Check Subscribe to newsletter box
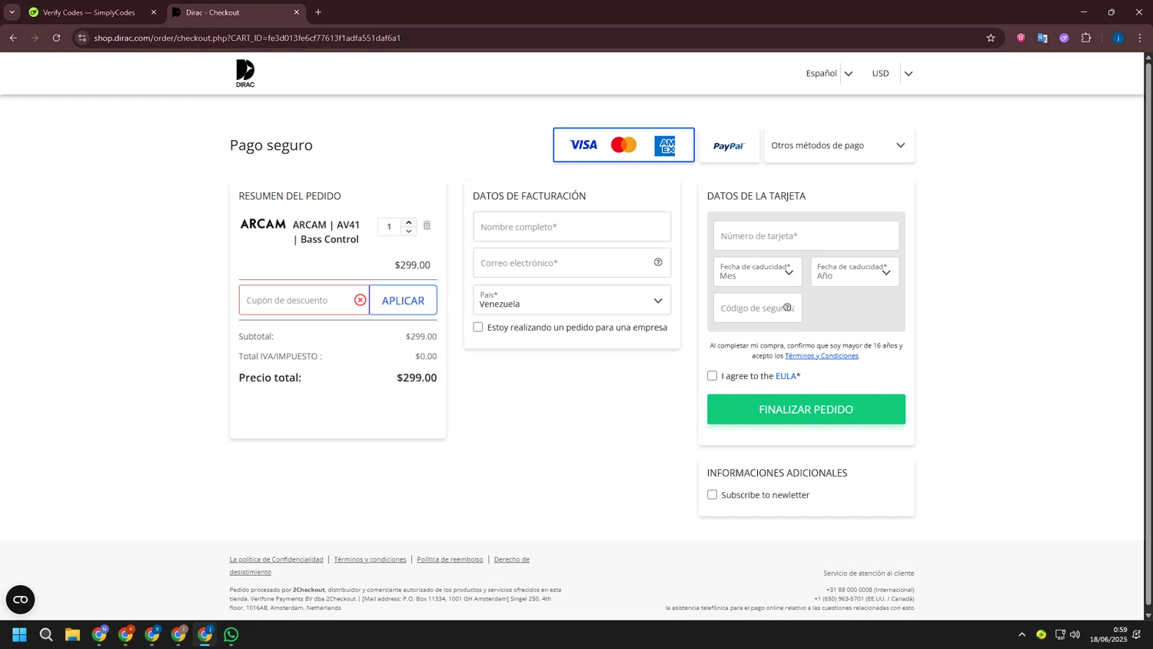 712,494
